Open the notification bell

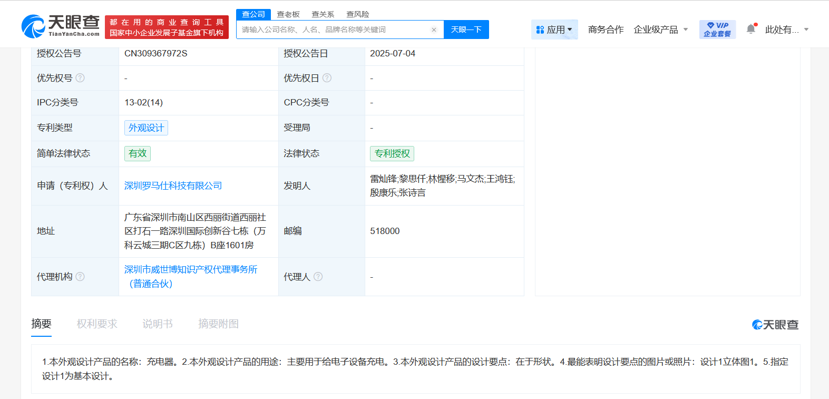(x=751, y=29)
